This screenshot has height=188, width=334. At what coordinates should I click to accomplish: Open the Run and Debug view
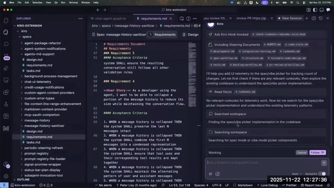click(6, 68)
